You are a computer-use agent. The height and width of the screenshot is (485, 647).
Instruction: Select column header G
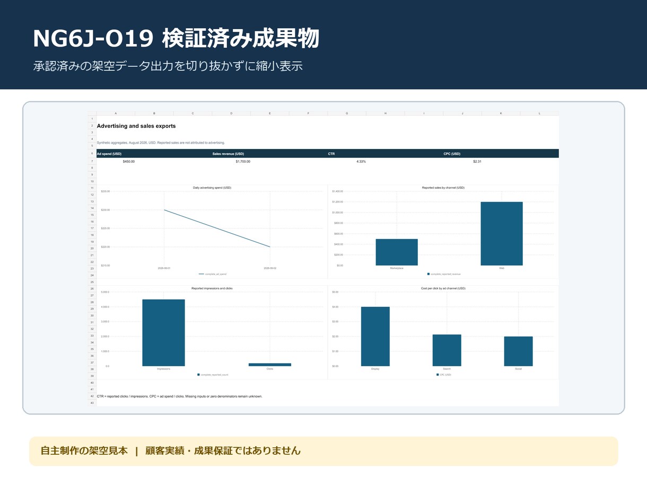(347, 113)
